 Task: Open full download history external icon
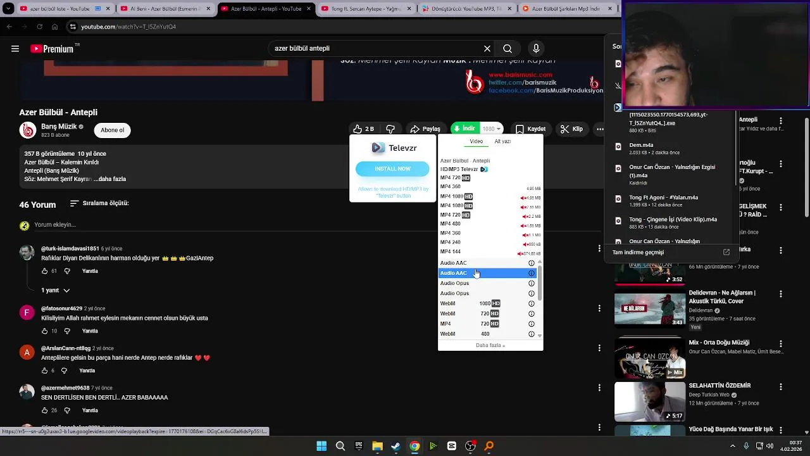(726, 252)
